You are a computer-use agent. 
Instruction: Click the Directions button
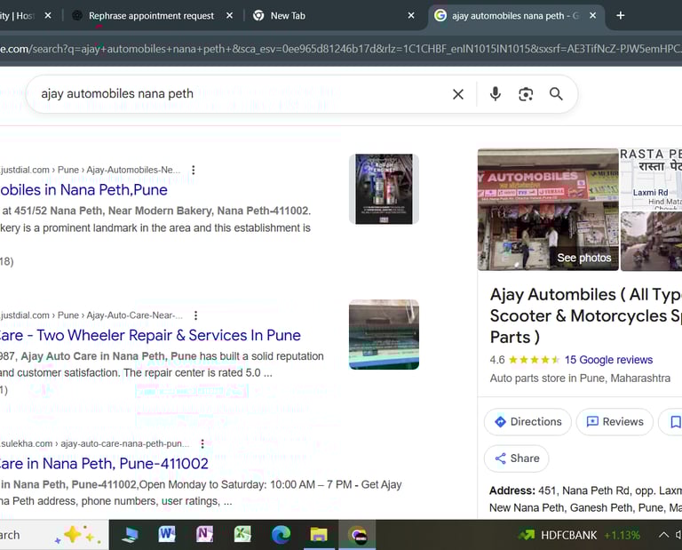click(527, 422)
